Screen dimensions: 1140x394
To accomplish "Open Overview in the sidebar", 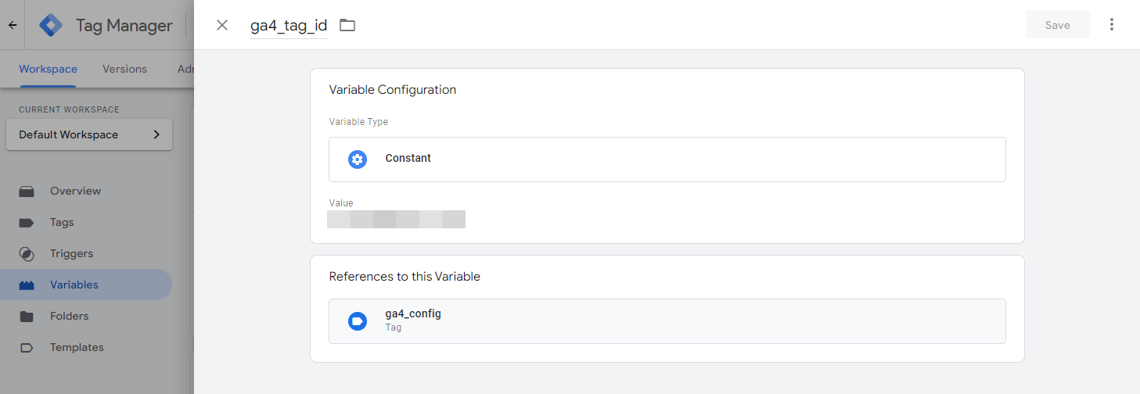I will click(x=75, y=191).
